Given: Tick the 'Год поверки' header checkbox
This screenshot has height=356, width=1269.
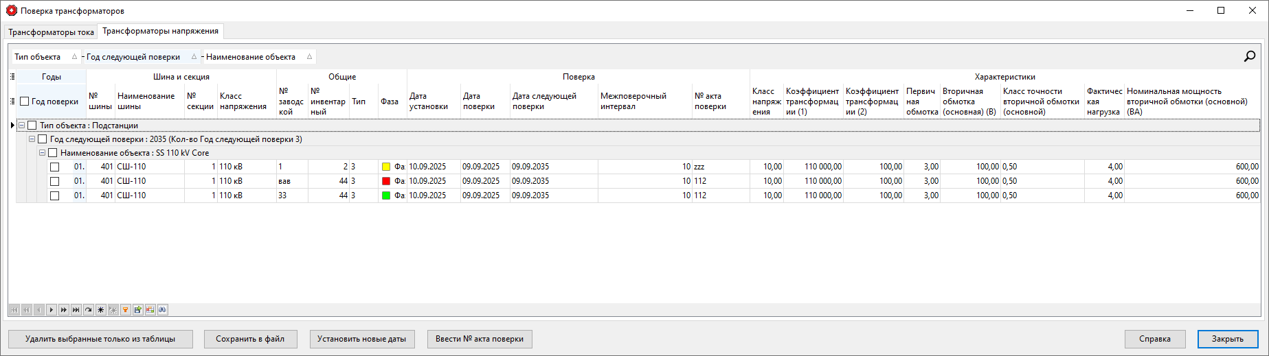Looking at the screenshot, I should tap(25, 102).
